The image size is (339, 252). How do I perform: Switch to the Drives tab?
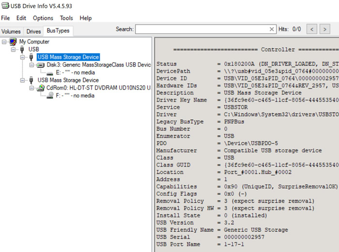pyautogui.click(x=33, y=31)
